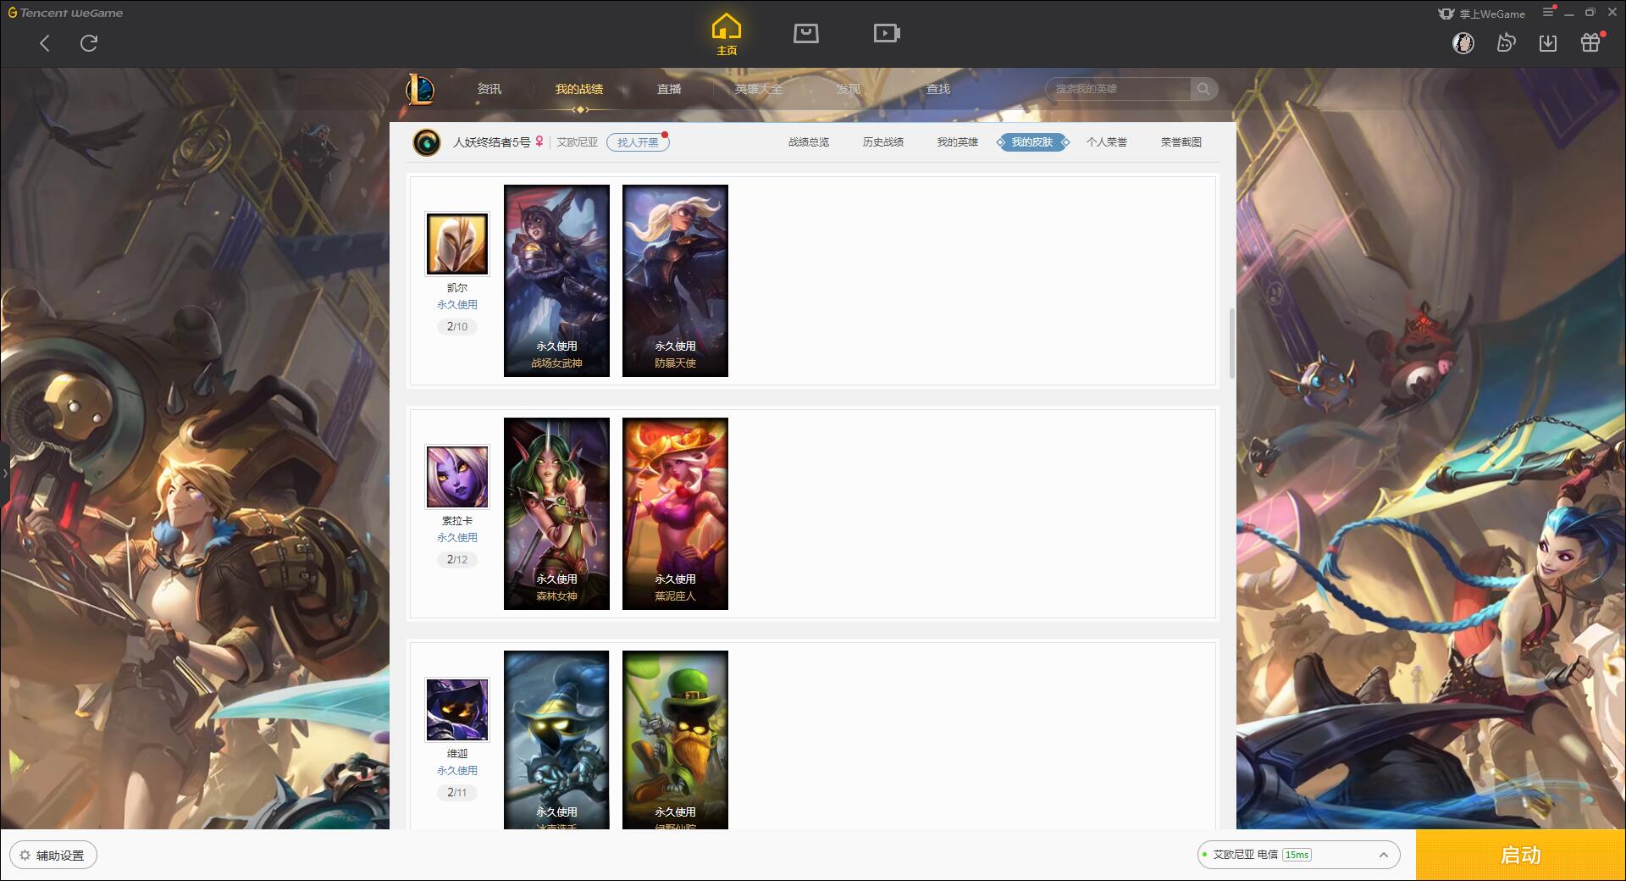1626x881 pixels.
Task: Click the 维迦 2/11 skin count badge
Action: 457,793
